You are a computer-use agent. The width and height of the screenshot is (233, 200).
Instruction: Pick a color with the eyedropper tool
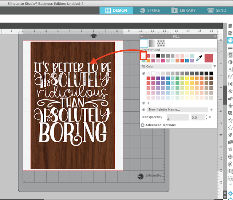[199, 58]
